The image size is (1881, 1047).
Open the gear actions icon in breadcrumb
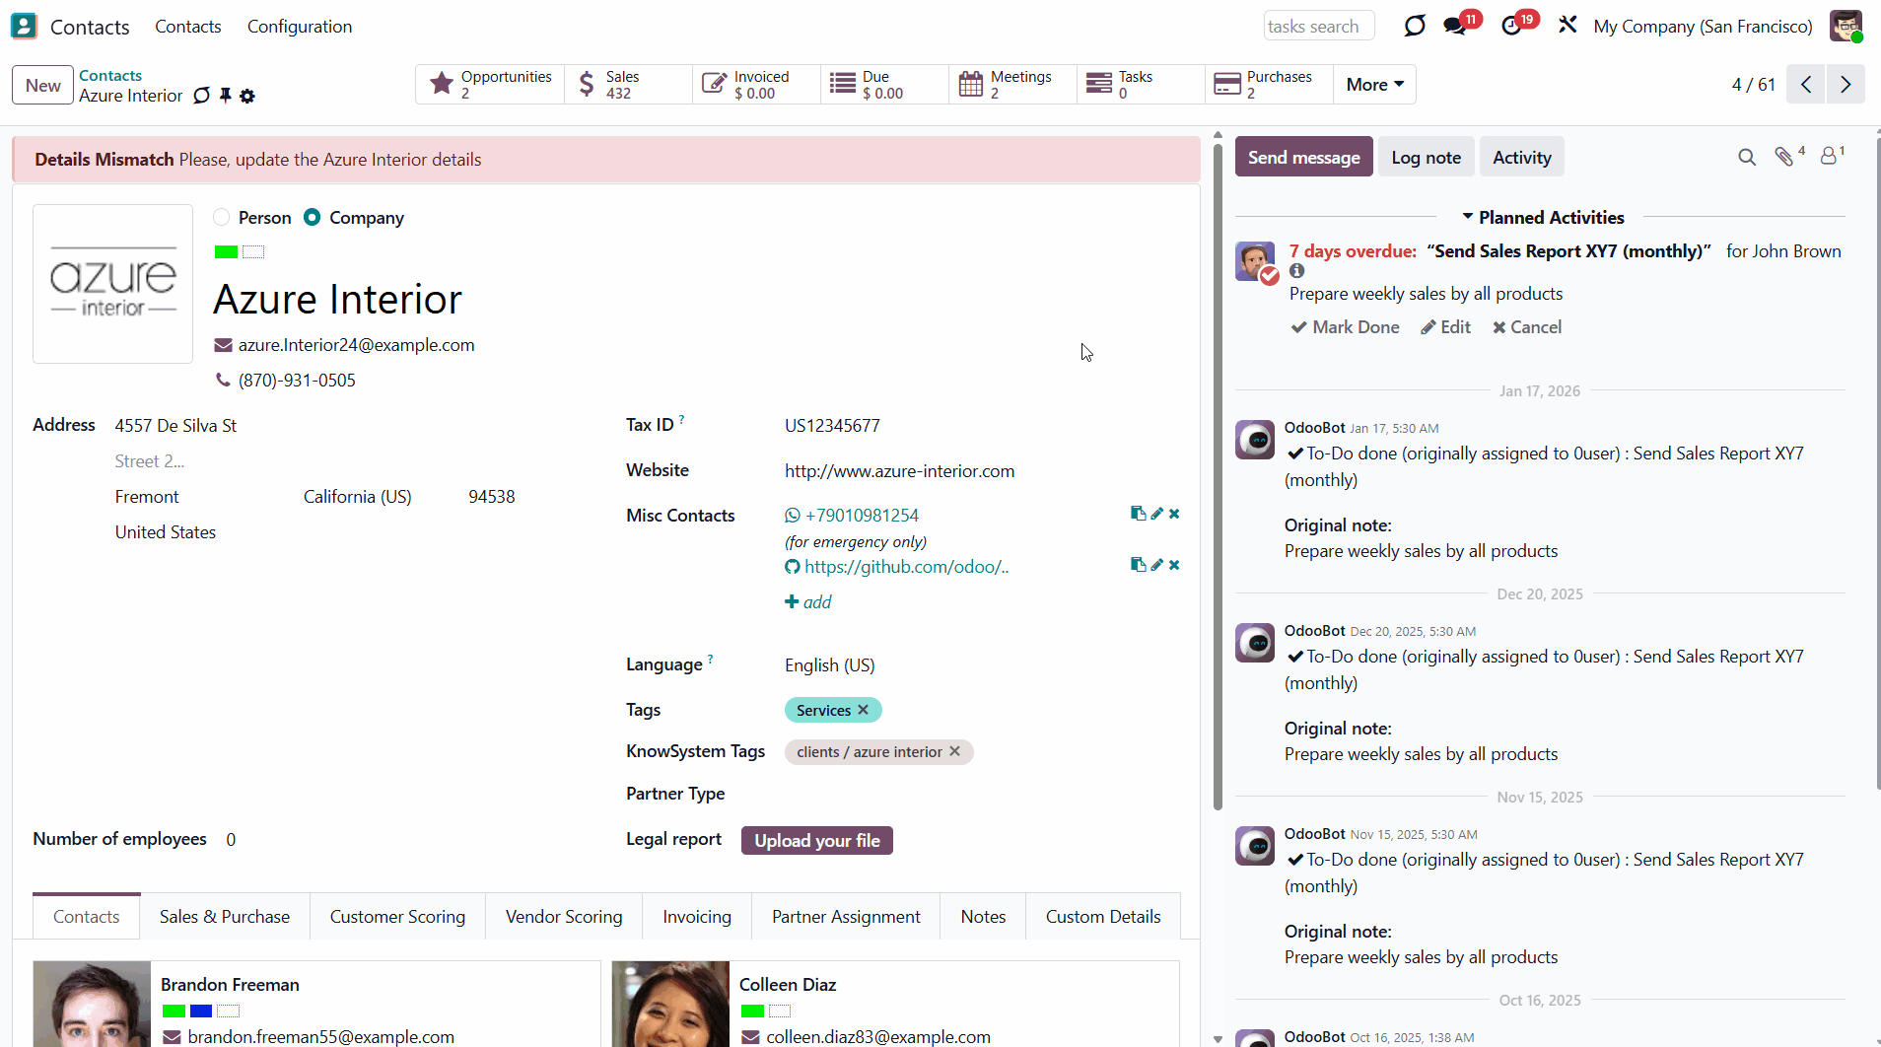pyautogui.click(x=247, y=96)
